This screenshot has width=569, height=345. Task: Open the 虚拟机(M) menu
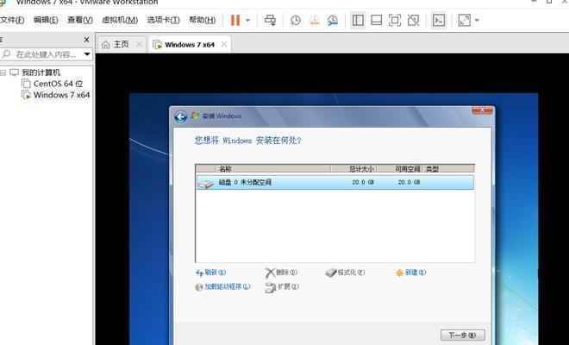point(120,20)
